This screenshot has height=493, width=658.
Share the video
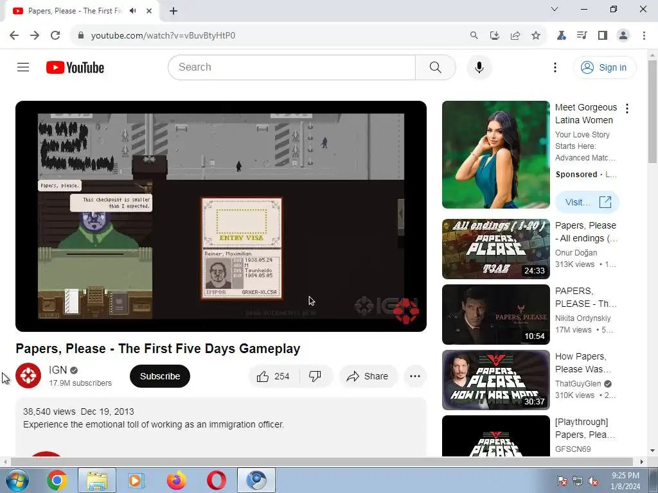click(x=368, y=376)
